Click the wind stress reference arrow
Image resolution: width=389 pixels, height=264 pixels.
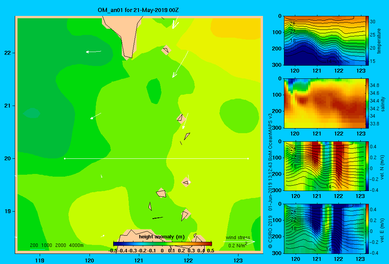[239, 241]
